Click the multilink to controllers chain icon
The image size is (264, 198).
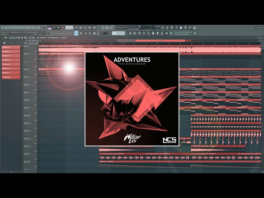pyautogui.click(x=90, y=33)
